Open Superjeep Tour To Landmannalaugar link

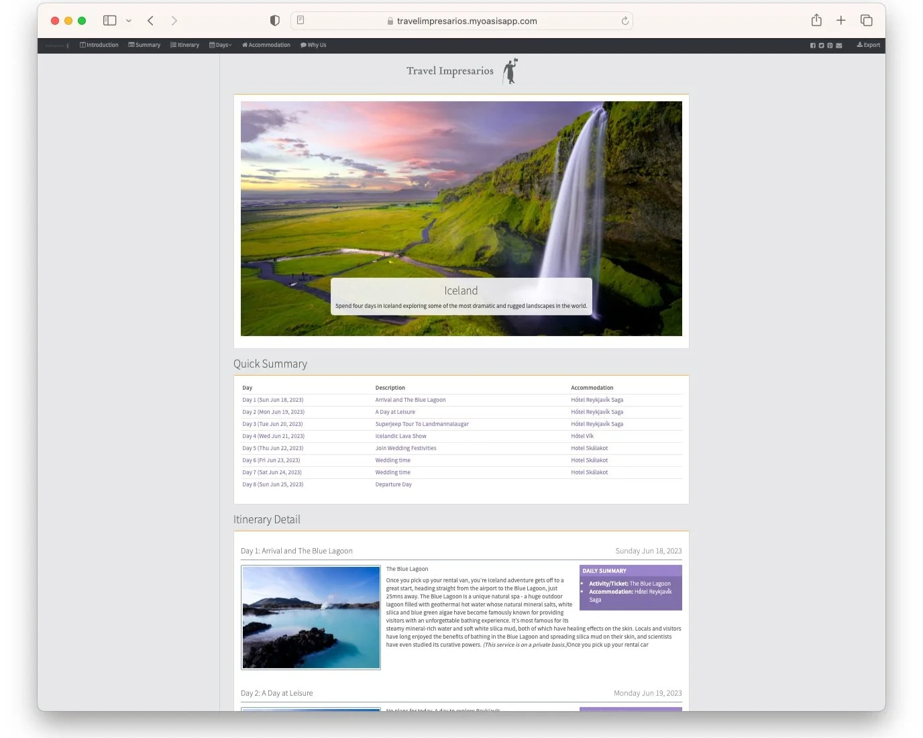pyautogui.click(x=422, y=424)
